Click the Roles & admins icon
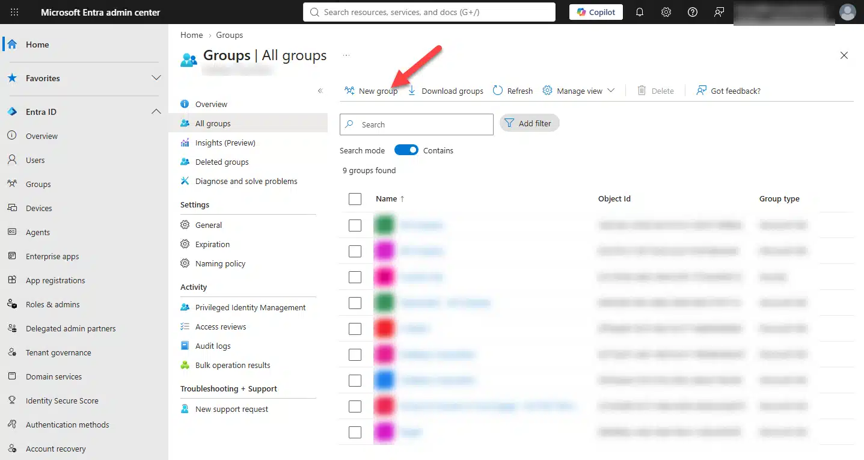The image size is (864, 460). coord(12,304)
